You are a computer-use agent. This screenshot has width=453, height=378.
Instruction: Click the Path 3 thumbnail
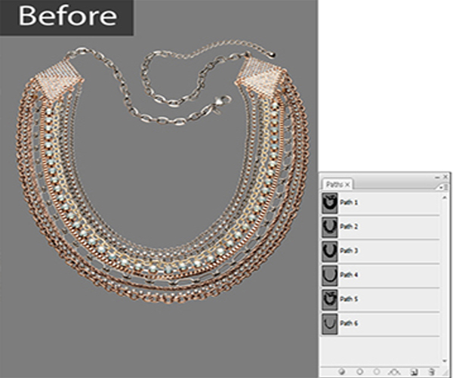click(x=330, y=250)
